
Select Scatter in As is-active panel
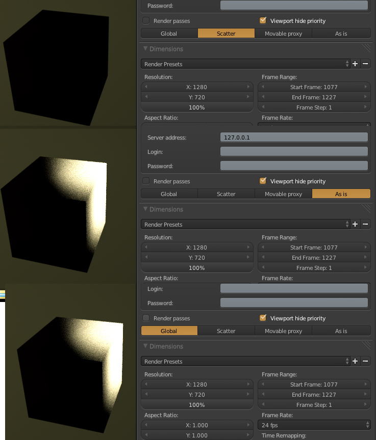tap(226, 194)
